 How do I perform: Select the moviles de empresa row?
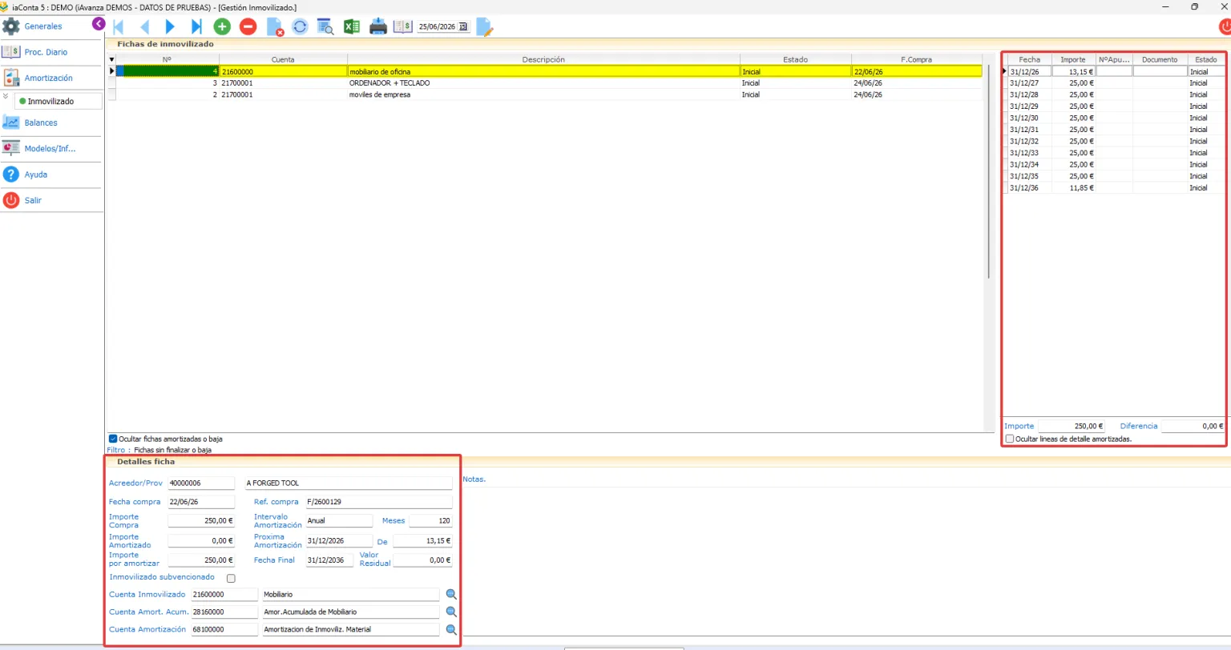click(x=549, y=94)
